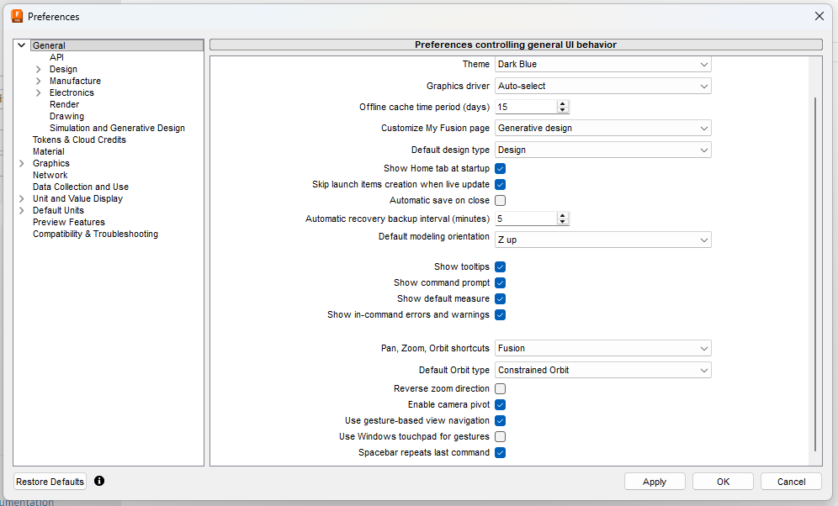This screenshot has width=838, height=506.
Task: Uncheck Show Home tab at startup
Action: 500,169
